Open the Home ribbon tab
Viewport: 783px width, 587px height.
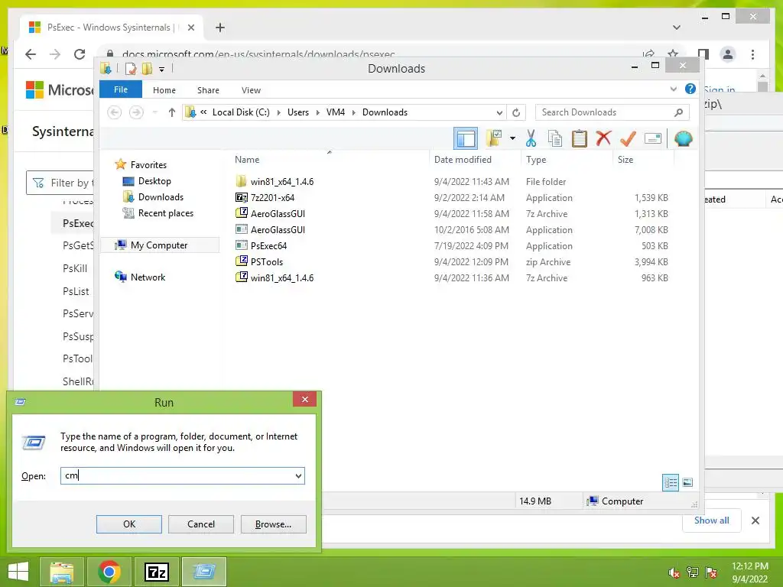pos(164,90)
